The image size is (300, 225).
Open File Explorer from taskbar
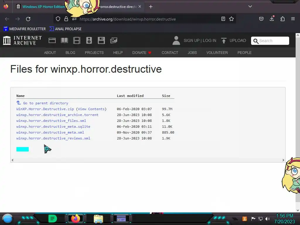[x=98, y=219]
